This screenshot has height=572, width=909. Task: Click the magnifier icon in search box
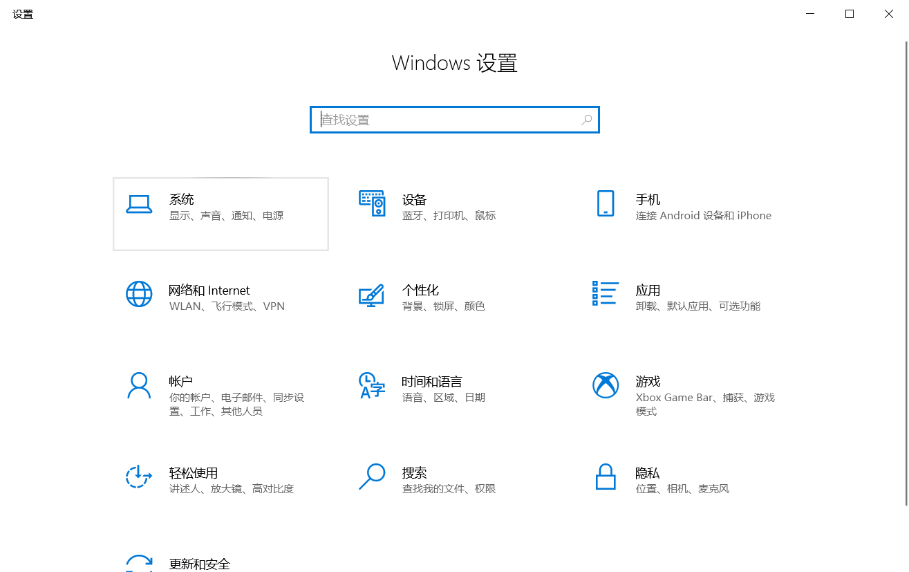pyautogui.click(x=586, y=120)
